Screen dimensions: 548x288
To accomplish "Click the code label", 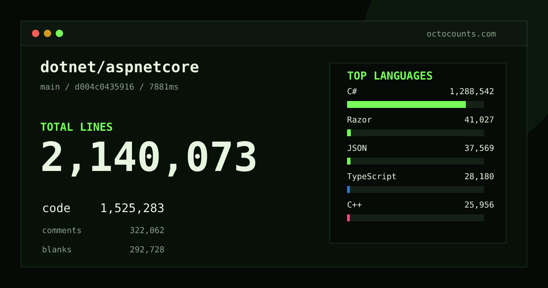I will click(x=56, y=208).
